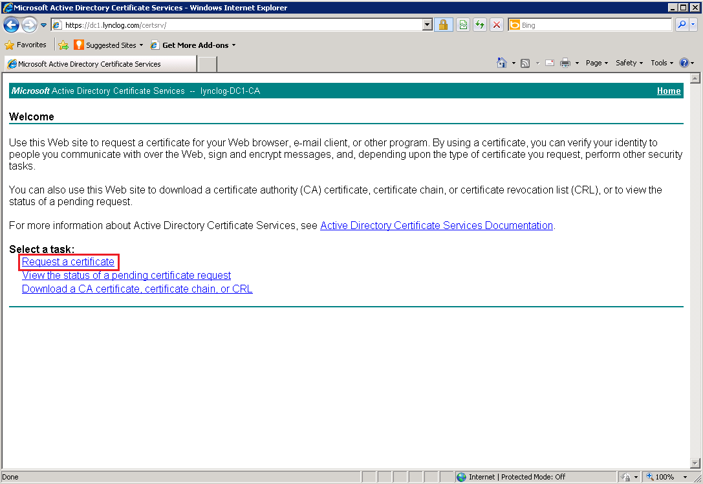Click the Internet Explorer title bar icon
This screenshot has height=484, width=703.
(x=7, y=7)
